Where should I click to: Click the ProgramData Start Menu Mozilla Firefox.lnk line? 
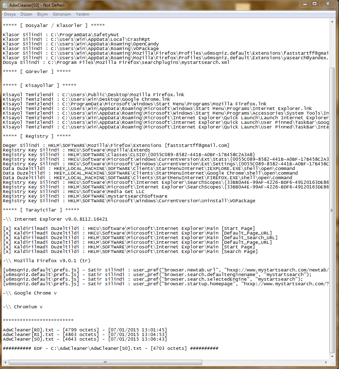coord(134,104)
